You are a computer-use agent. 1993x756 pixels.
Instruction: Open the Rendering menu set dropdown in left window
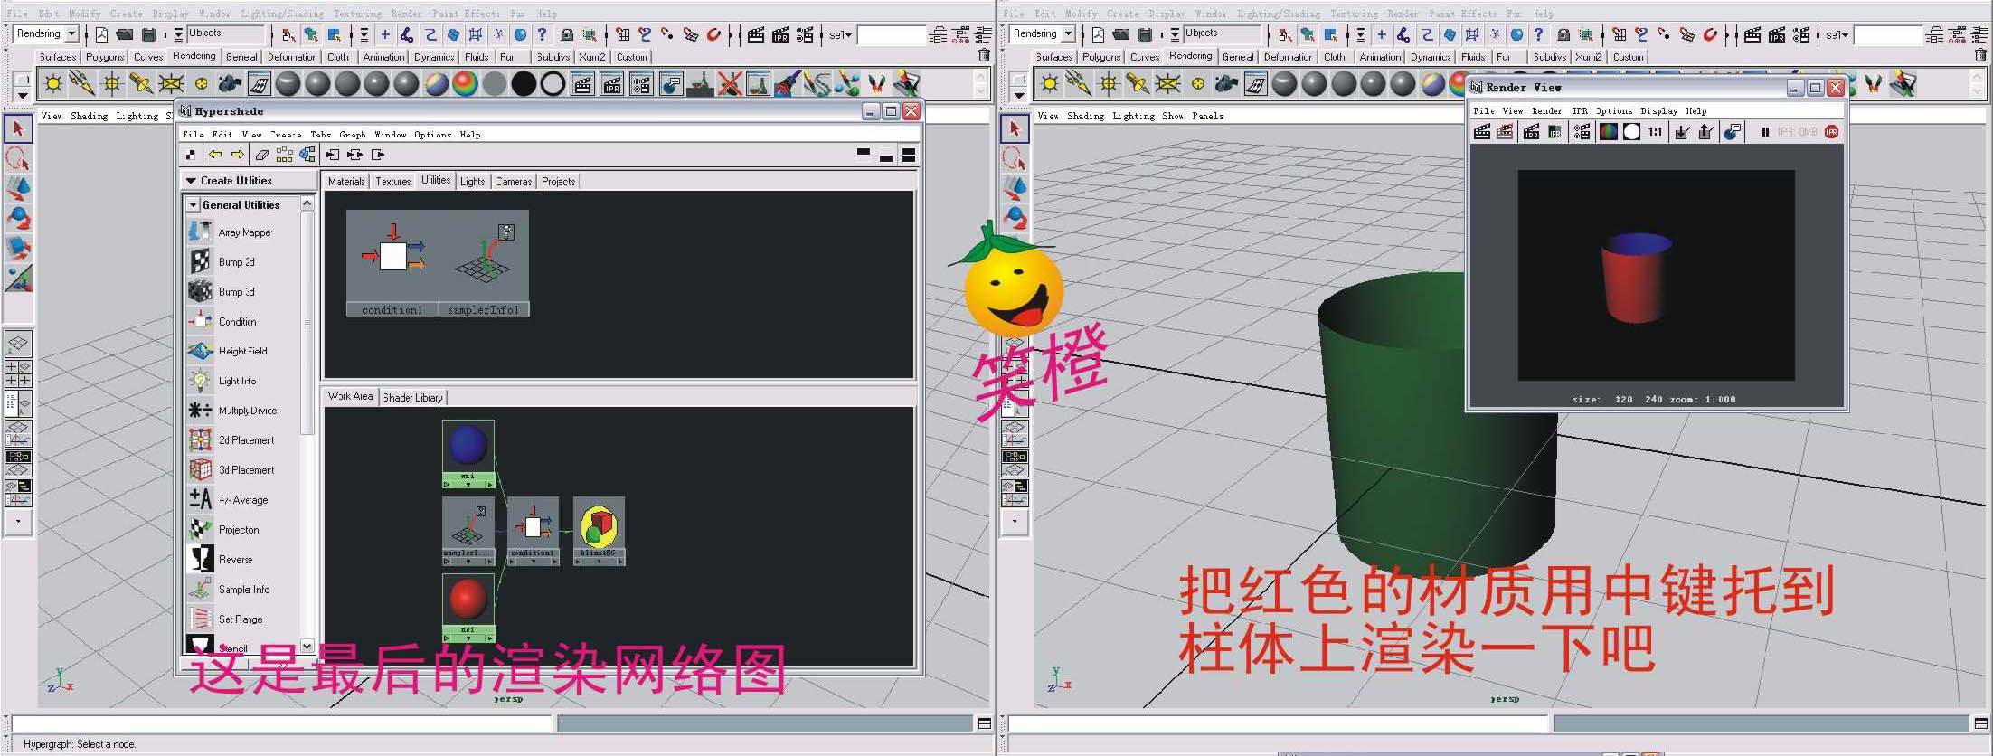(71, 33)
